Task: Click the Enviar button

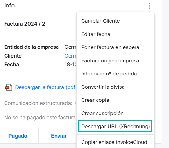Action: 59,136
